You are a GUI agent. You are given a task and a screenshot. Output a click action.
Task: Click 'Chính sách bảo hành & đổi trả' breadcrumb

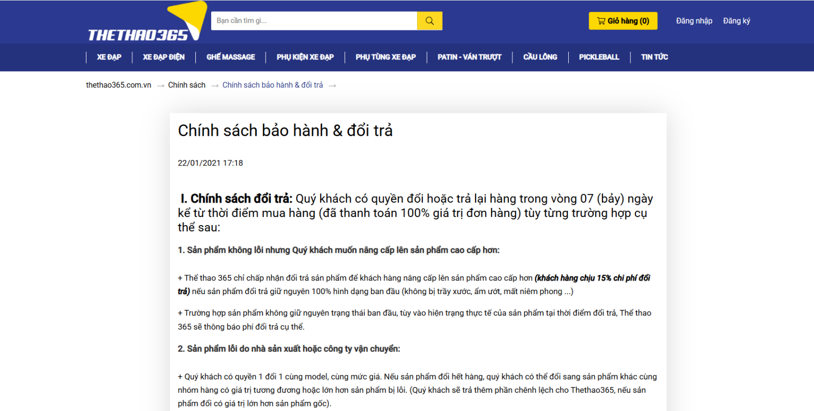[272, 85]
